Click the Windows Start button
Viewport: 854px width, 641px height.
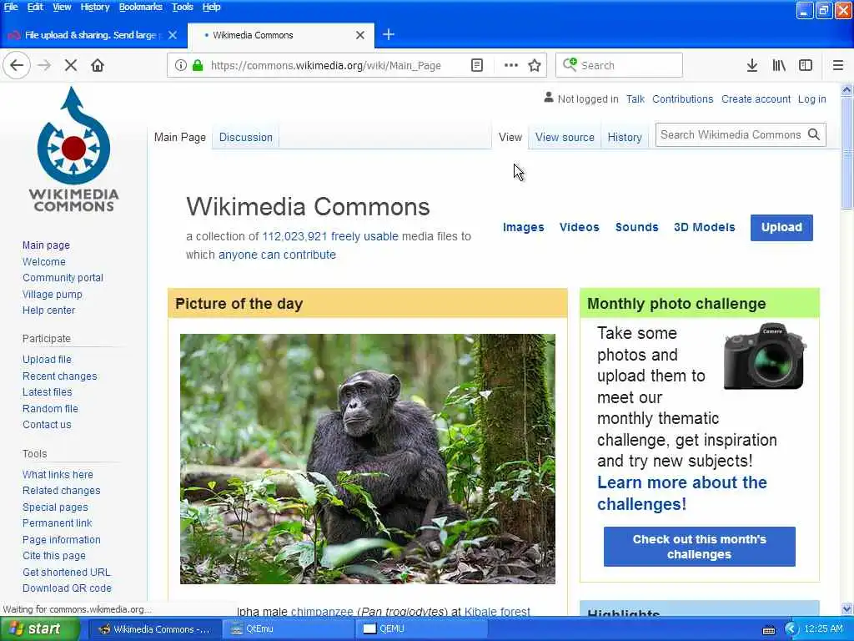tap(40, 629)
